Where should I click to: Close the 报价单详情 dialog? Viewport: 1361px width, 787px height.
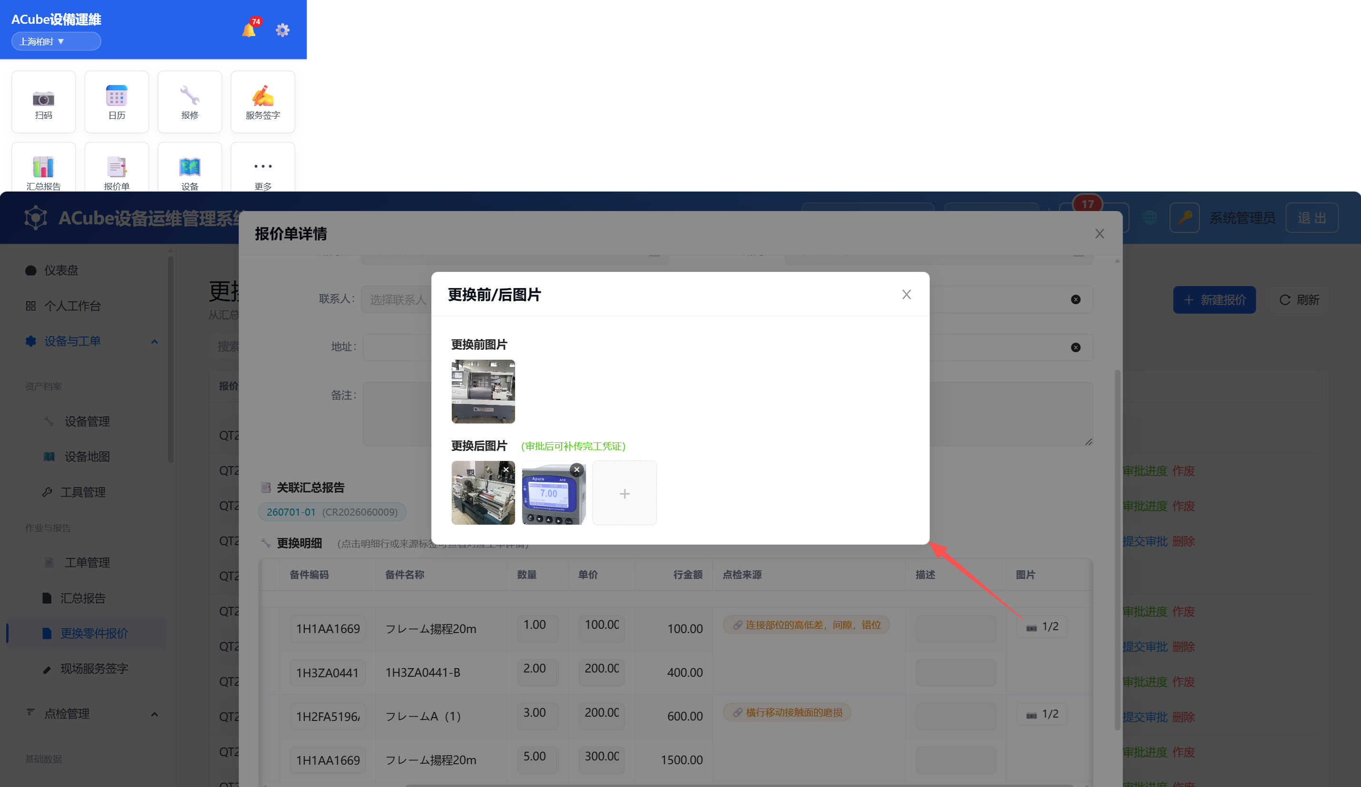[x=1099, y=234]
